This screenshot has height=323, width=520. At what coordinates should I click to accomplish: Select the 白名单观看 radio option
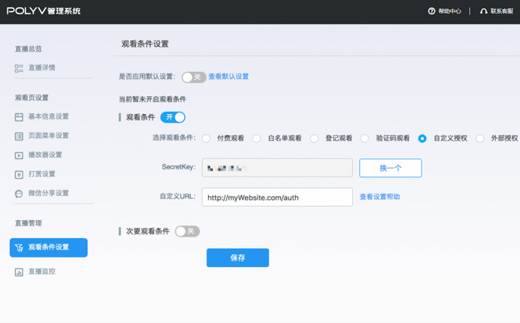click(257, 139)
